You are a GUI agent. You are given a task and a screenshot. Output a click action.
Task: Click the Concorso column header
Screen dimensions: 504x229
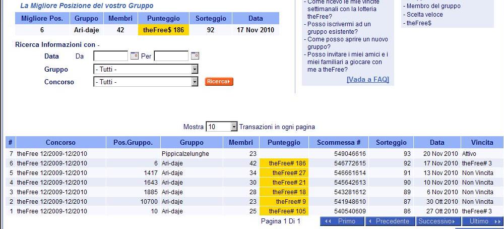[60, 143]
